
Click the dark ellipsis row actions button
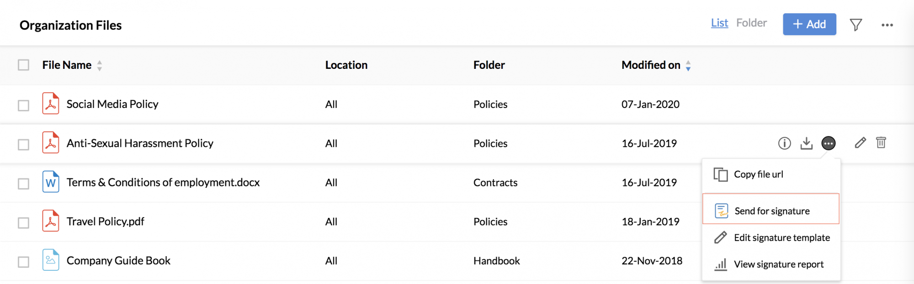829,143
